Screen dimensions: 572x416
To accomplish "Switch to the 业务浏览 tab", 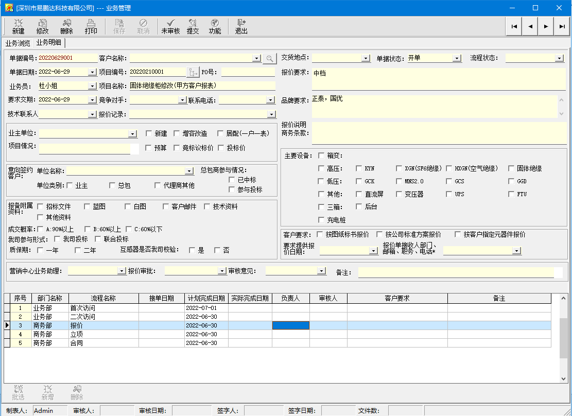I will [x=18, y=43].
